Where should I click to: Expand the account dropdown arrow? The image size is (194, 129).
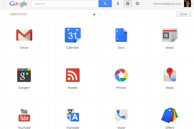point(192,4)
